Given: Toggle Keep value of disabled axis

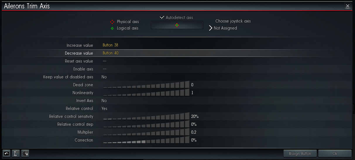Looking at the screenshot, I should click(x=104, y=77).
